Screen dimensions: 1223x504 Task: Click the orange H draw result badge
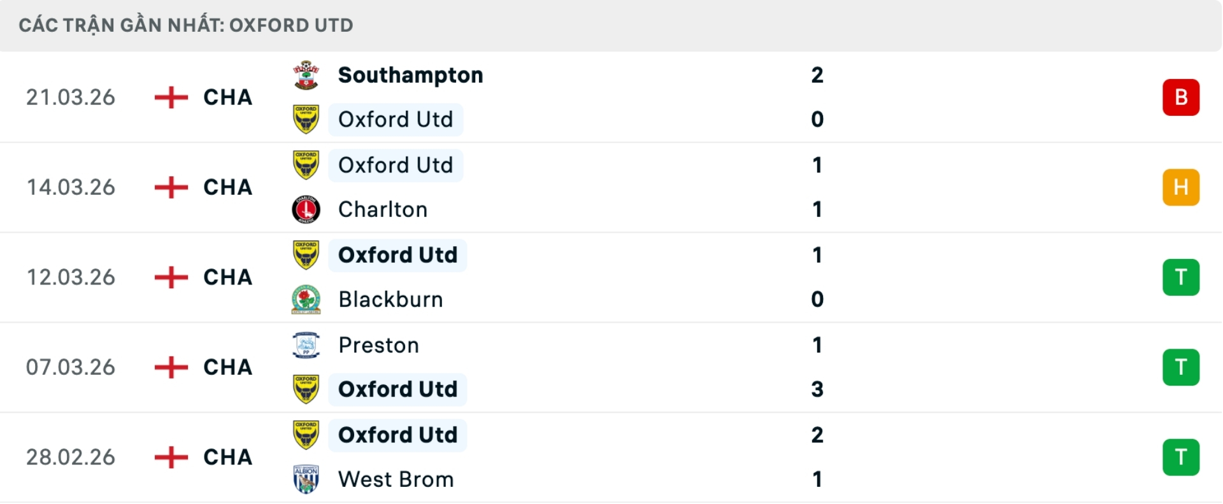1180,187
